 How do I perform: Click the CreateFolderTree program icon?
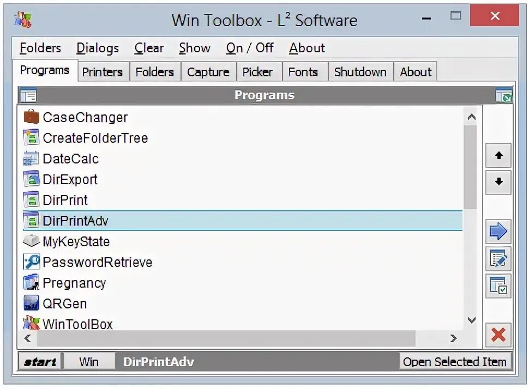[x=32, y=137]
